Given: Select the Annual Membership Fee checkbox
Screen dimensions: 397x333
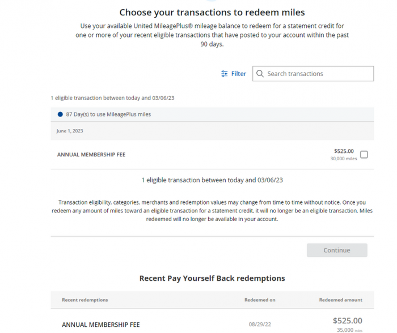Looking at the screenshot, I should click(364, 155).
